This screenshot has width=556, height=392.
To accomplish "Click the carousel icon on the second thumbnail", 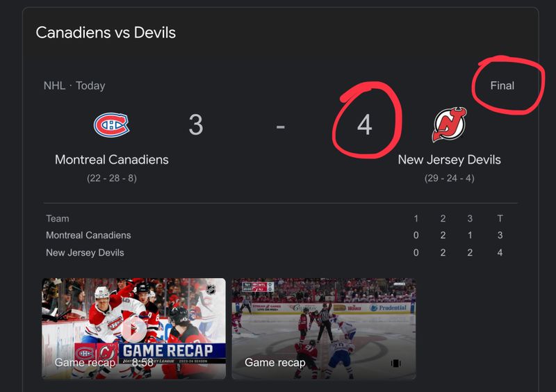I will coord(396,363).
